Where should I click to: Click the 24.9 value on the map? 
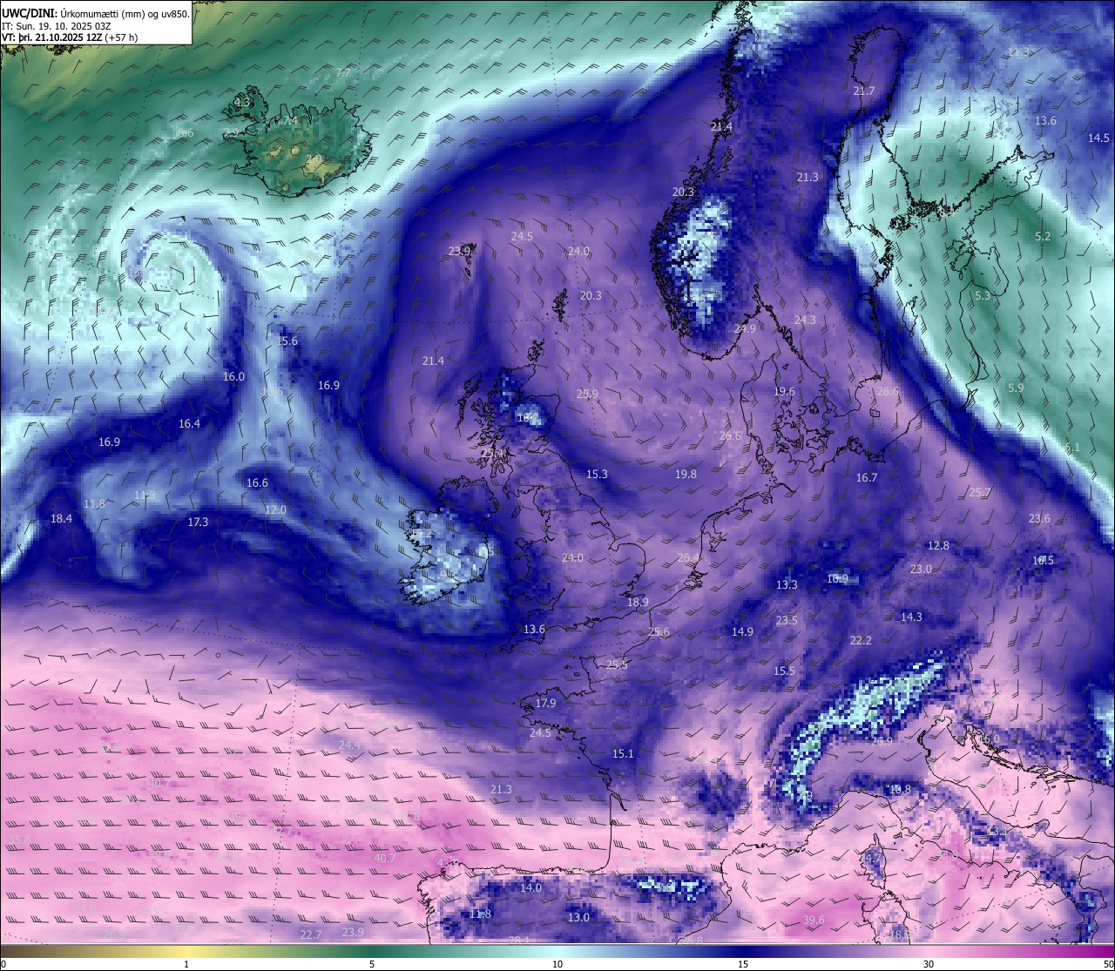(x=745, y=328)
